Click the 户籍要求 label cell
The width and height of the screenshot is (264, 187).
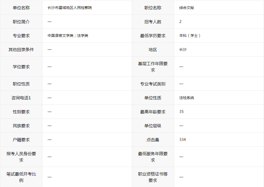[21, 140]
